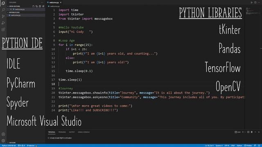Screen dimensions: 262x147
Task: Run the Python file with play icon
Action: (252, 2)
